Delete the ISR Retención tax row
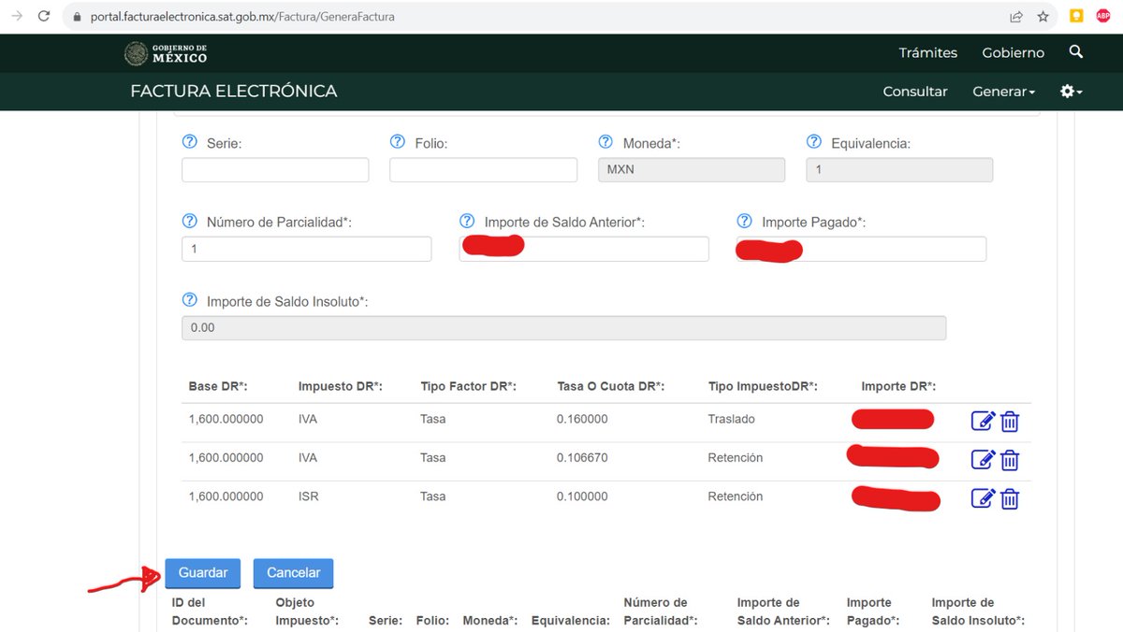Screen dimensions: 1123x632 [1010, 498]
